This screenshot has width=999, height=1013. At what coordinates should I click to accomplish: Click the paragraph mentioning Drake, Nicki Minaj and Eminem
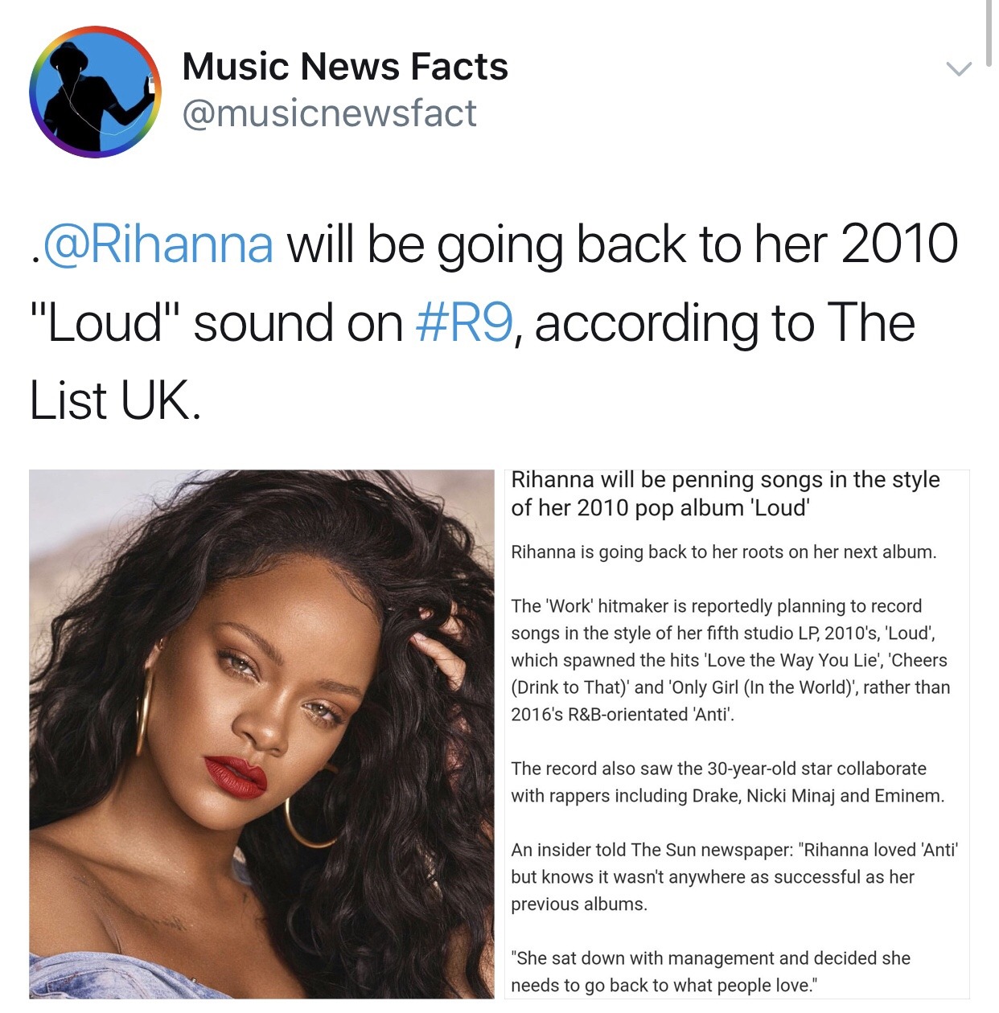727,782
